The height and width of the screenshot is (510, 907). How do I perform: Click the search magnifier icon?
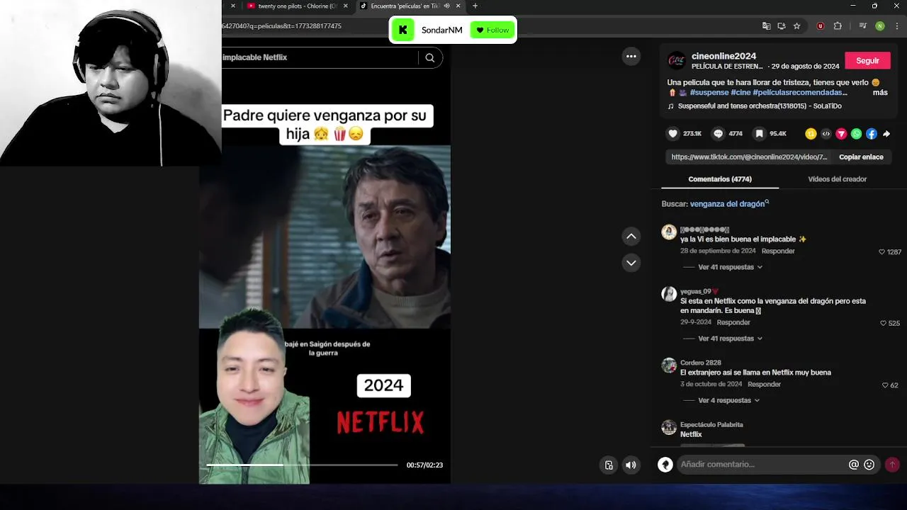tap(429, 58)
